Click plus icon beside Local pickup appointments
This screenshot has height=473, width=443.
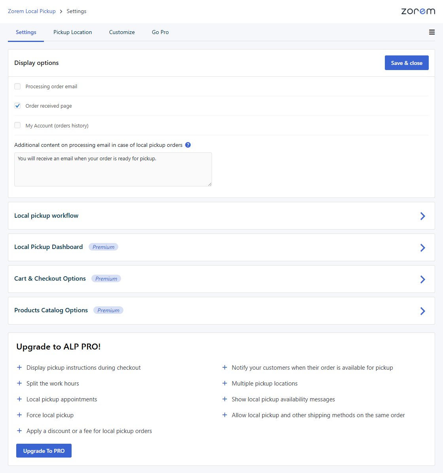(19, 399)
